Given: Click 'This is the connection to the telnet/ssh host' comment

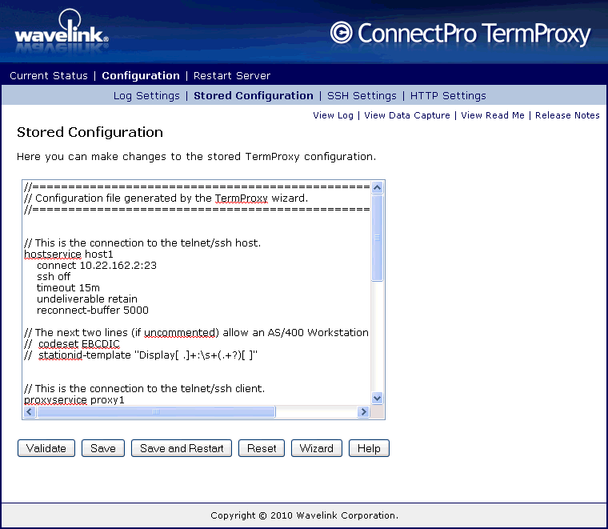Looking at the screenshot, I should coord(142,242).
